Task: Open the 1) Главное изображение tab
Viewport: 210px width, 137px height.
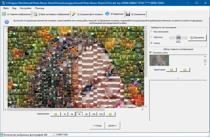Action: pyautogui.click(x=16, y=14)
